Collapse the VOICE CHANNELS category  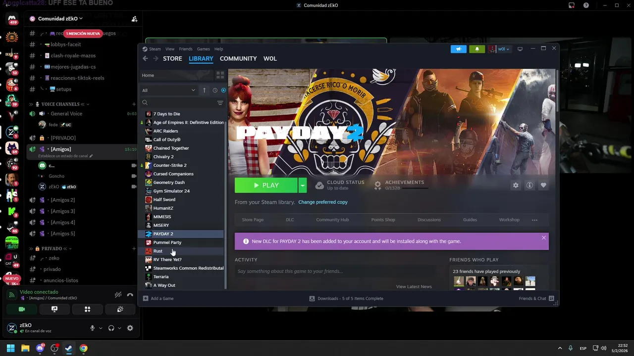click(x=60, y=104)
